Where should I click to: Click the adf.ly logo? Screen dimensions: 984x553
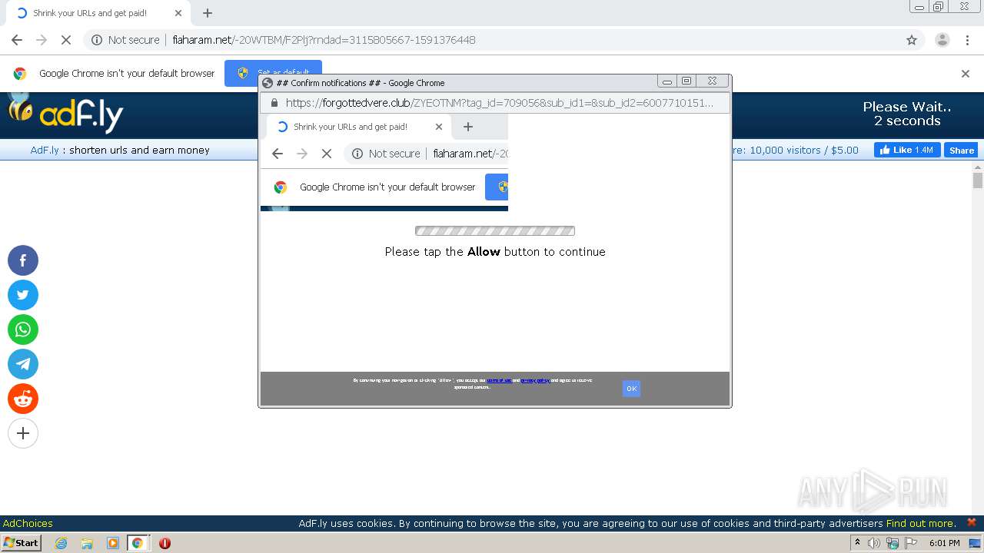[x=65, y=115]
